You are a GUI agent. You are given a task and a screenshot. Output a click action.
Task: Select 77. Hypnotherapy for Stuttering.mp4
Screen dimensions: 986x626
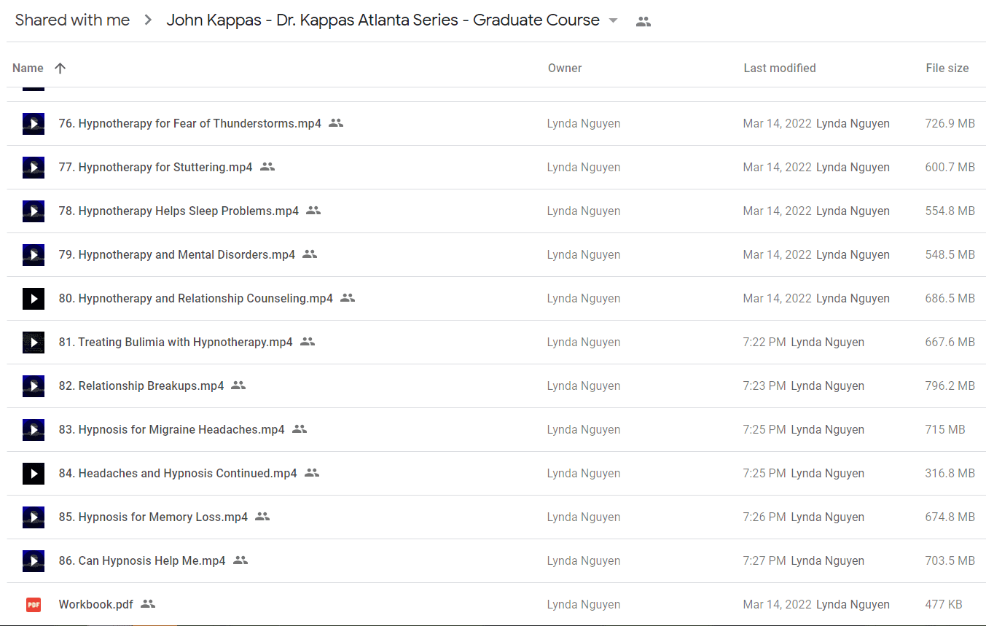point(155,168)
